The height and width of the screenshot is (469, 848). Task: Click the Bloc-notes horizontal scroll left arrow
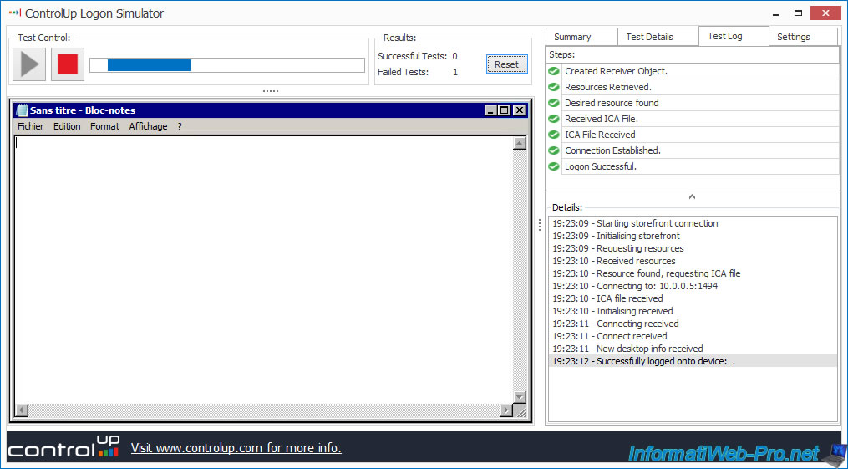point(22,410)
